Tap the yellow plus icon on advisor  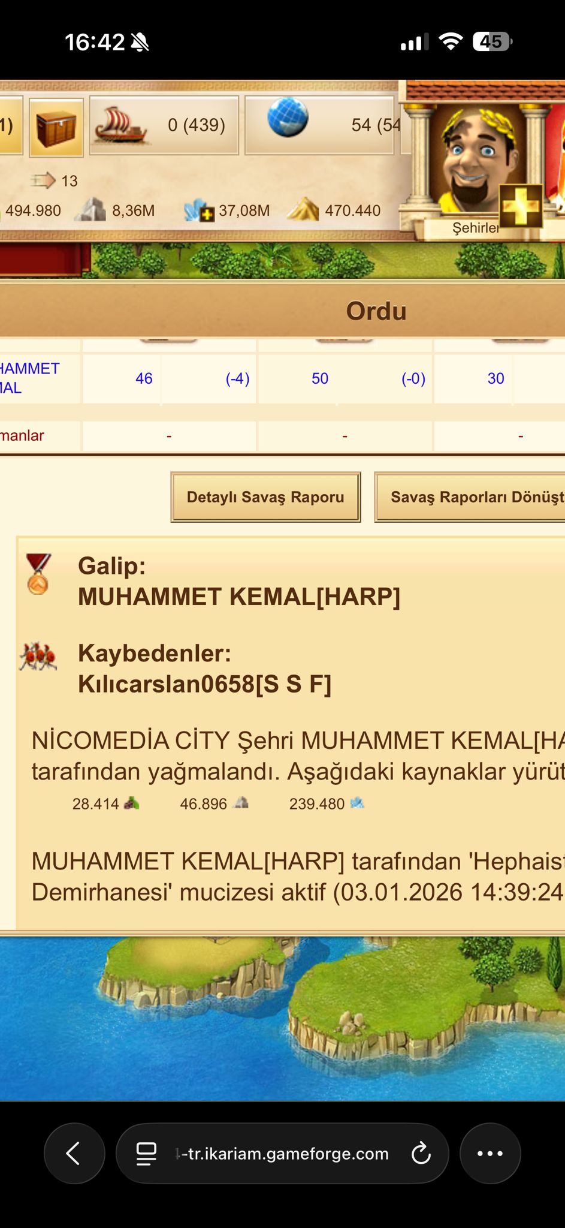coord(521,206)
